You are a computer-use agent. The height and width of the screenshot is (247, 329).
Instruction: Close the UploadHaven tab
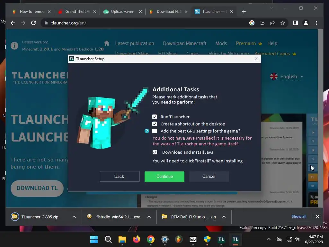pyautogui.click(x=140, y=12)
